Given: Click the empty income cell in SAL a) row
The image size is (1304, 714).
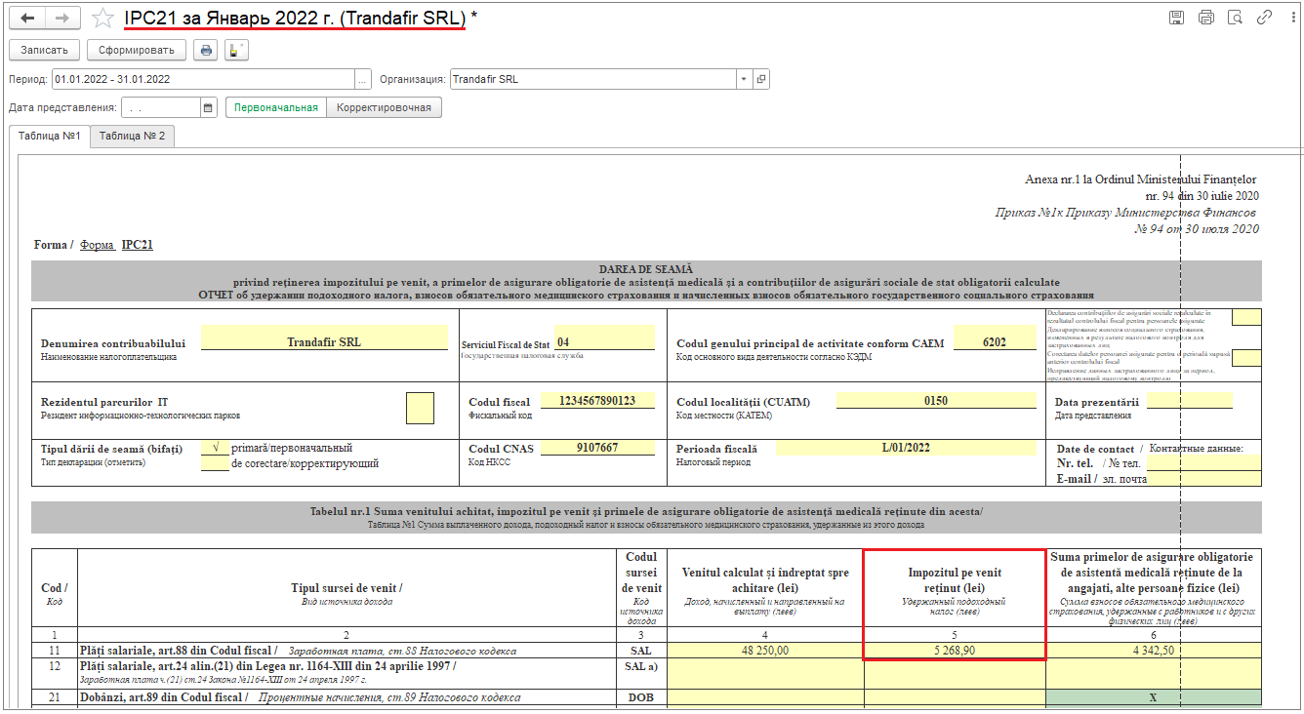Looking at the screenshot, I should [765, 674].
